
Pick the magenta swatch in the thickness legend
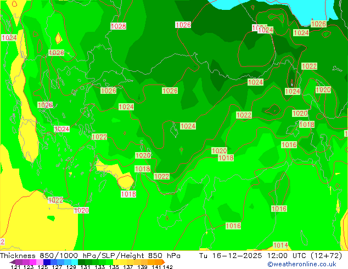(32, 262)
